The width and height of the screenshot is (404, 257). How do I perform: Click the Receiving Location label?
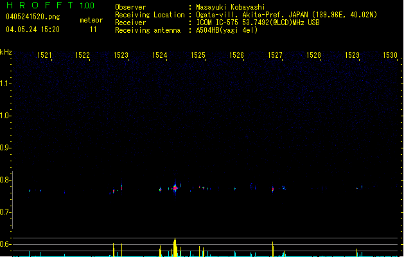[x=150, y=15]
